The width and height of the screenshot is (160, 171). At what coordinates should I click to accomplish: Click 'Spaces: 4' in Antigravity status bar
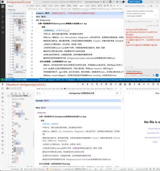51,80
